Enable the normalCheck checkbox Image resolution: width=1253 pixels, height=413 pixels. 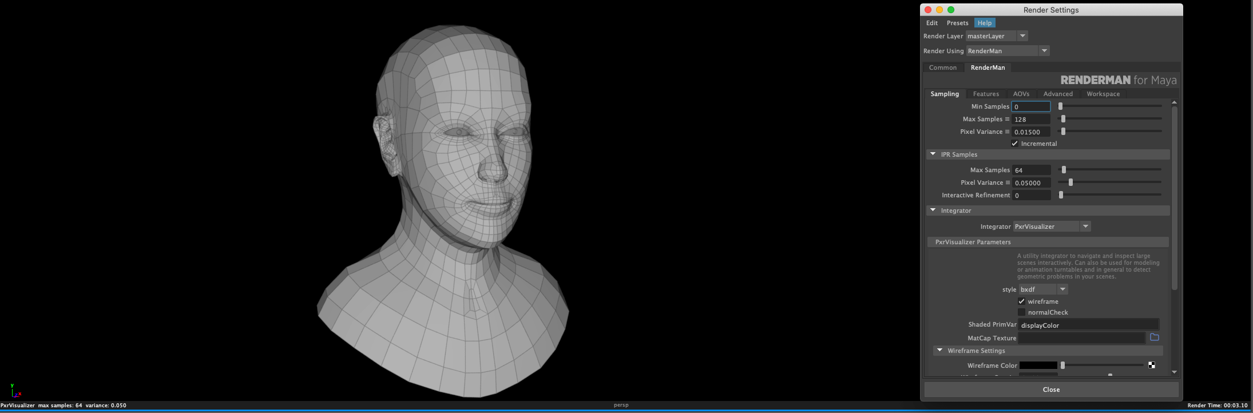1021,312
